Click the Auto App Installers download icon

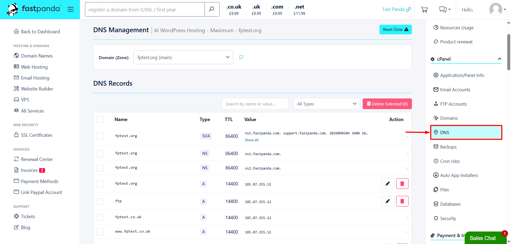[436, 175]
